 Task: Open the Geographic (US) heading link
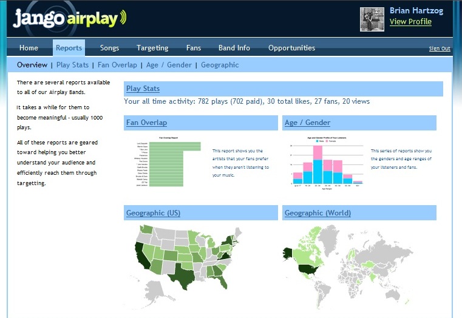pos(153,213)
